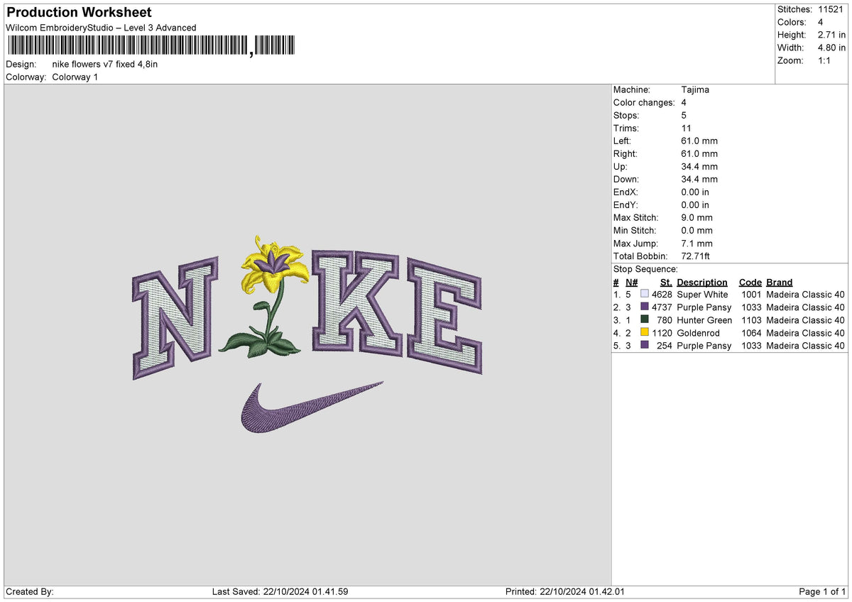Screen dimensions: 852x602
Task: Click the Min Stitch value 0.0 mm
Action: 697,231
